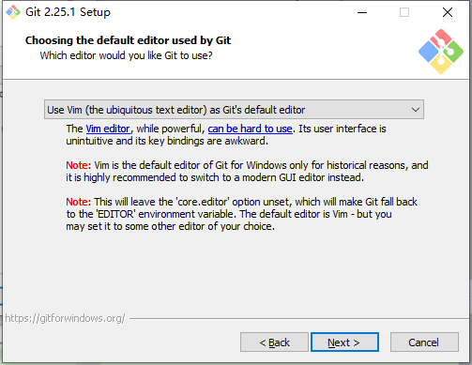
Task: Follow the 'can be hard to use' link
Action: (250, 129)
